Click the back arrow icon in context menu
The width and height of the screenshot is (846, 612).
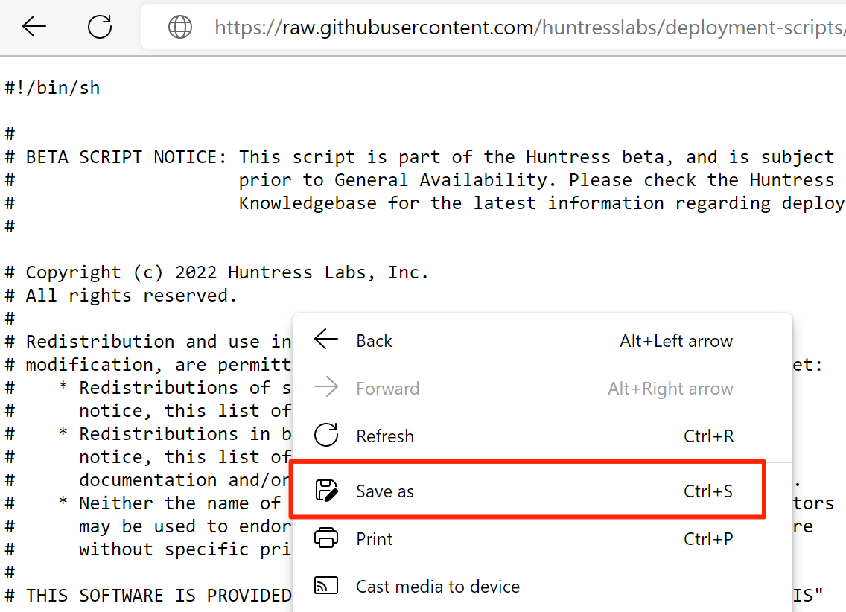tap(326, 340)
